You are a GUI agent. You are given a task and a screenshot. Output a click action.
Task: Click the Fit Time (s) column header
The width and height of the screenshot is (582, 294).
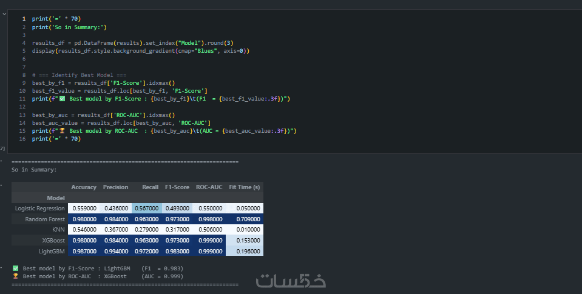coord(244,187)
